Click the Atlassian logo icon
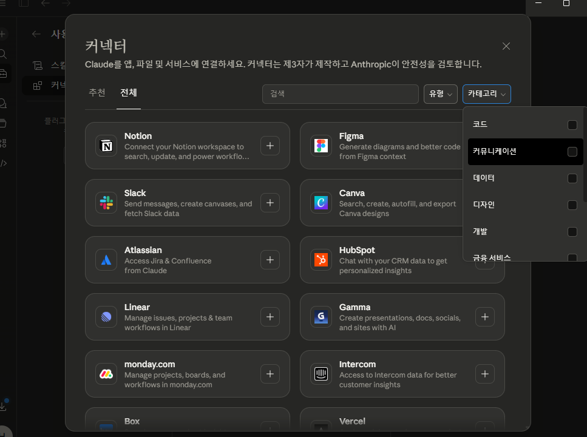 (x=106, y=260)
